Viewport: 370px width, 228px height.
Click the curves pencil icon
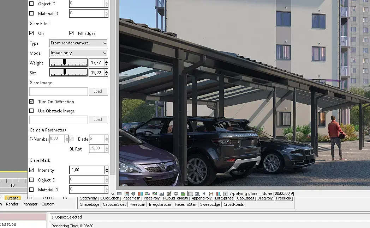point(169,193)
